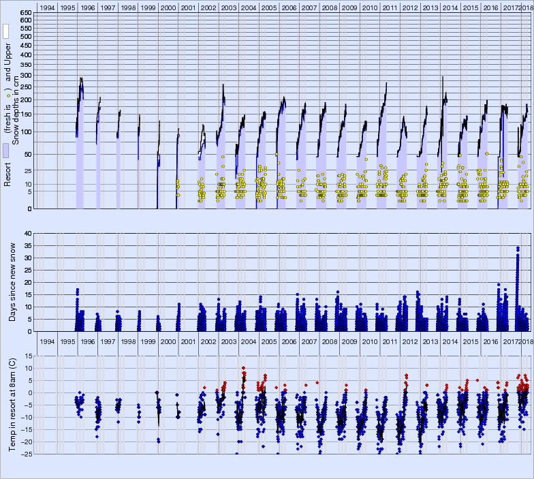
Task: Click 2008 in the lower year row
Action: [329, 341]
